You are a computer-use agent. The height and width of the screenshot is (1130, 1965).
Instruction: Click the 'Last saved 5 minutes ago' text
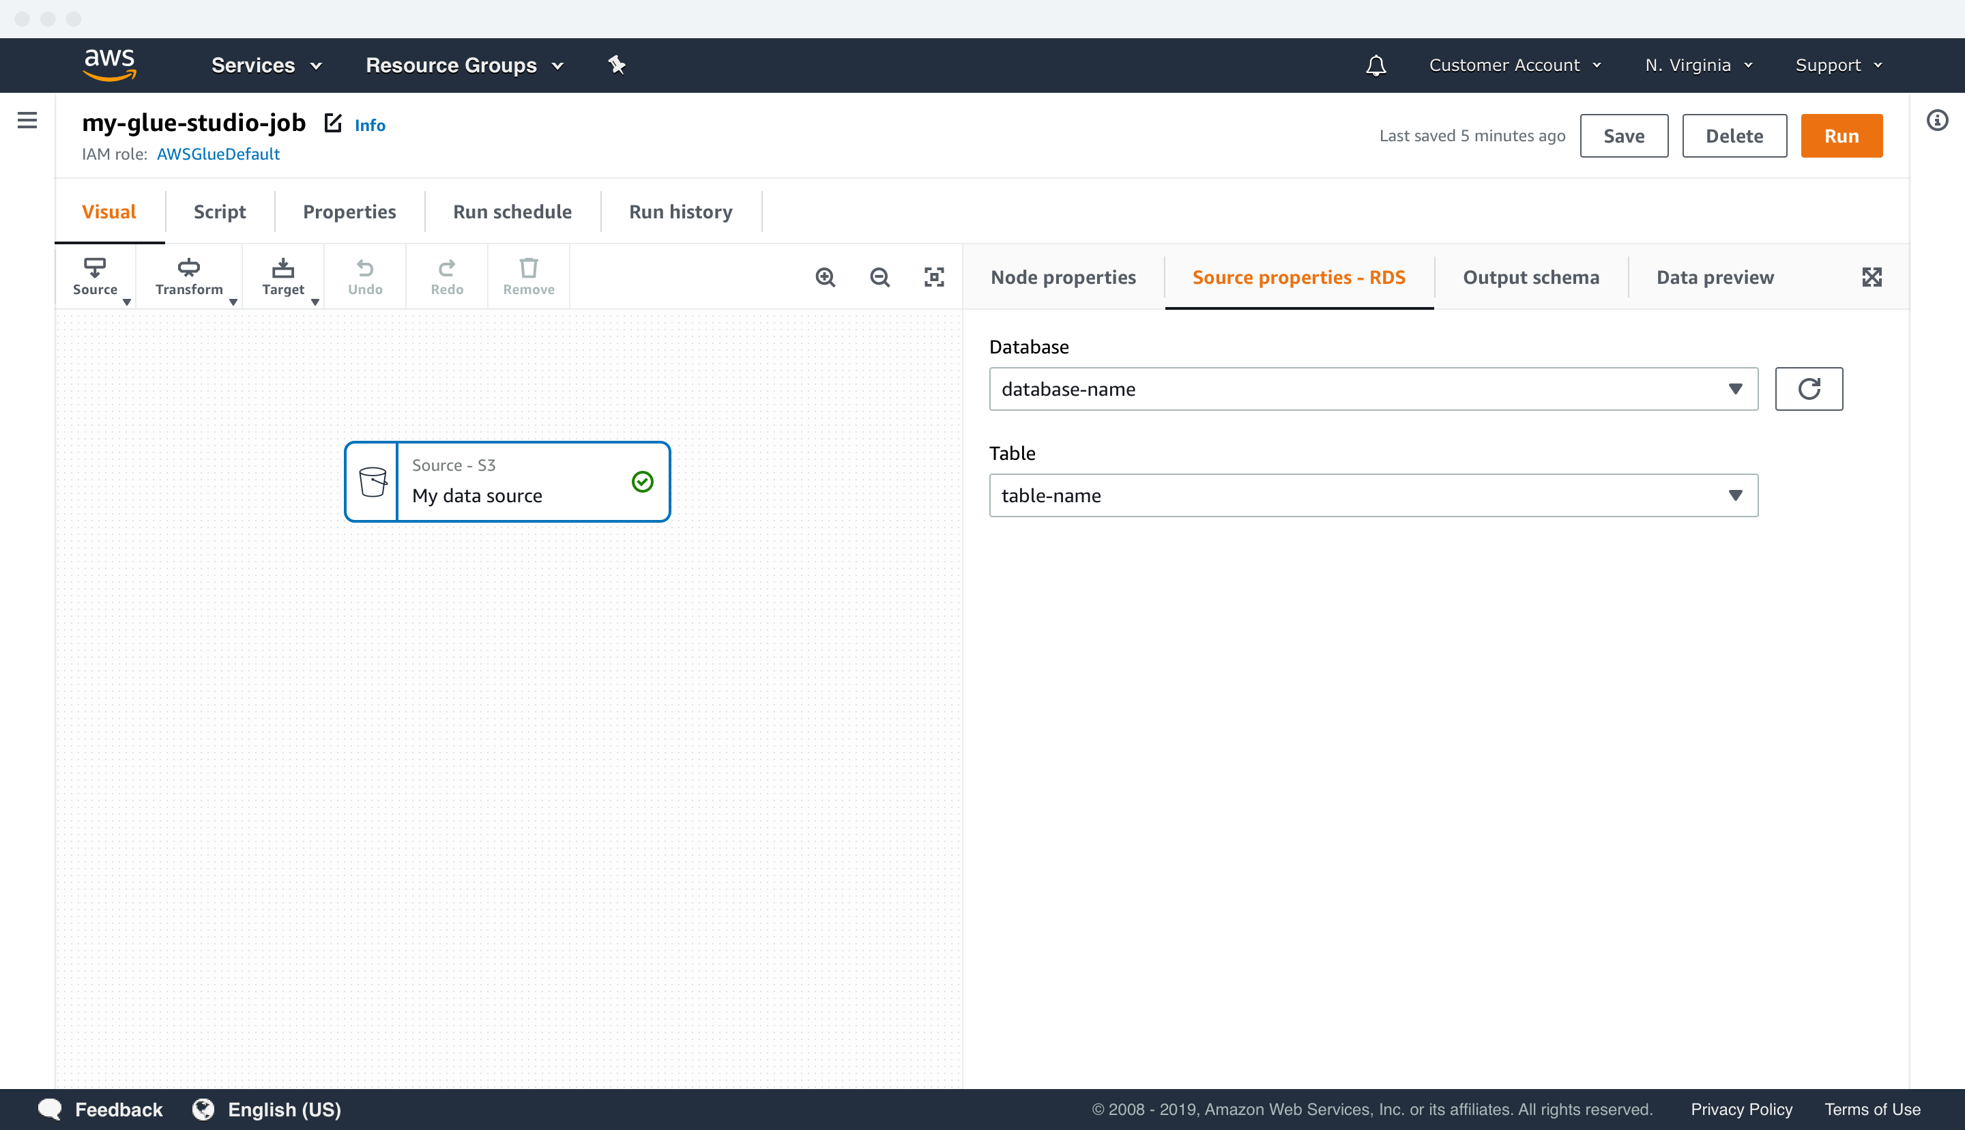[x=1472, y=136]
